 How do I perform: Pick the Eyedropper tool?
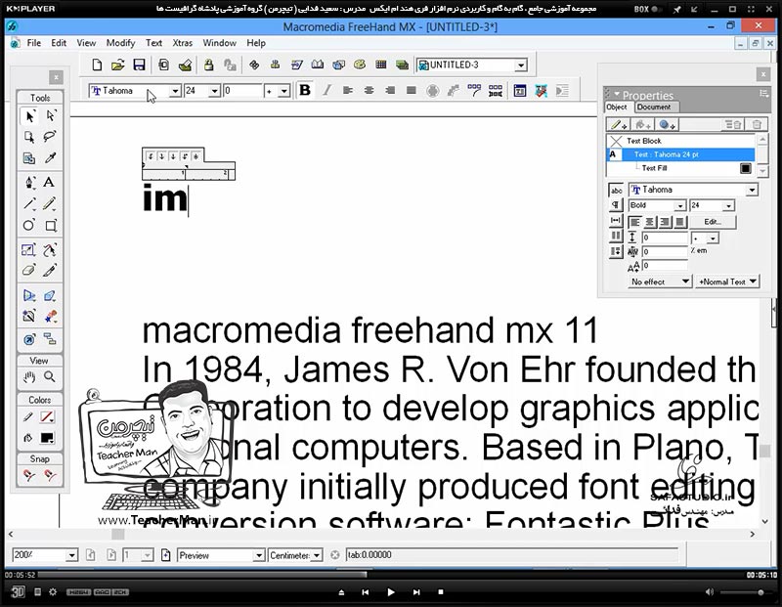point(51,158)
